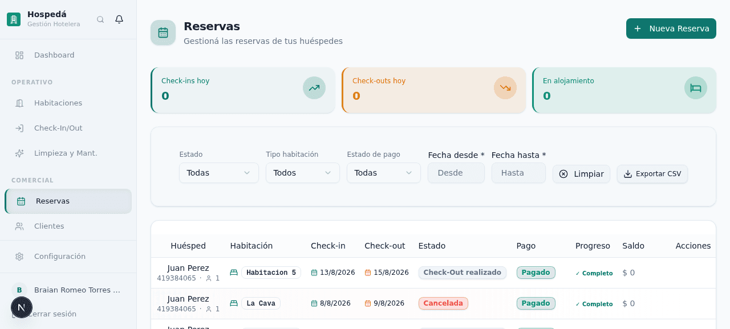This screenshot has height=329, width=730.
Task: Click the En alojamiento bed icon
Action: click(696, 88)
